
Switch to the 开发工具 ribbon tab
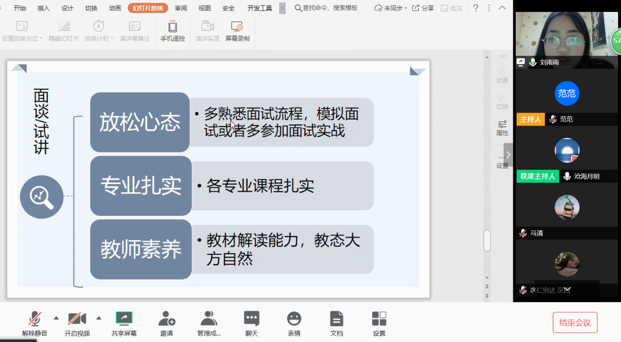(259, 8)
